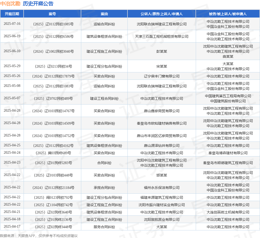Image resolution: width=260 pixels, height=238 pixels.
Task: Select the 开庭日期 column header
Action: tap(12, 14)
